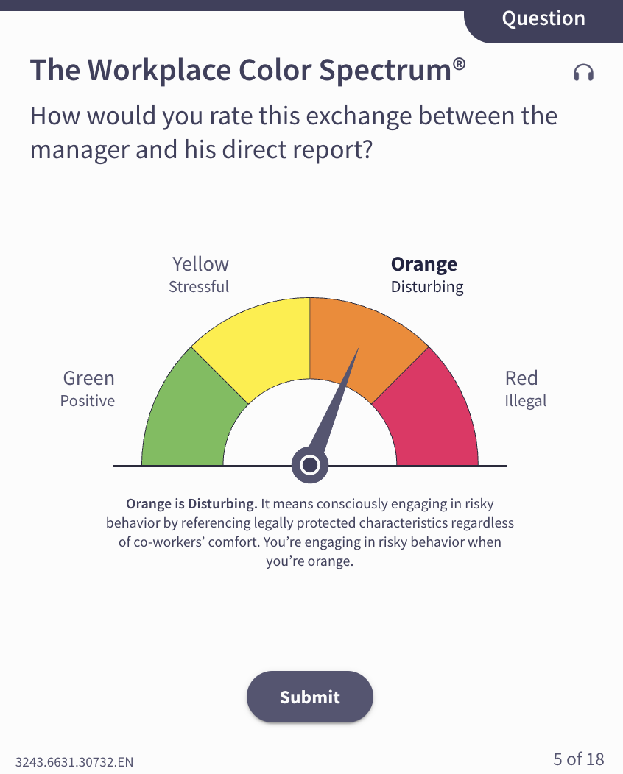This screenshot has height=774, width=623.
Task: Click the Red rating label
Action: (x=521, y=378)
